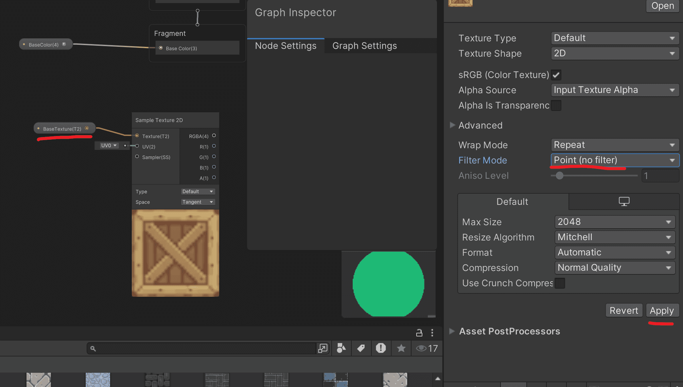
Task: Select the blue cobblestone asset thumbnail
Action: click(x=98, y=380)
